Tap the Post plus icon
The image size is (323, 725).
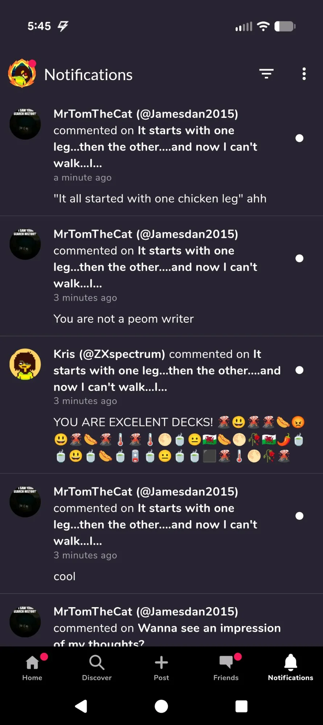click(161, 667)
